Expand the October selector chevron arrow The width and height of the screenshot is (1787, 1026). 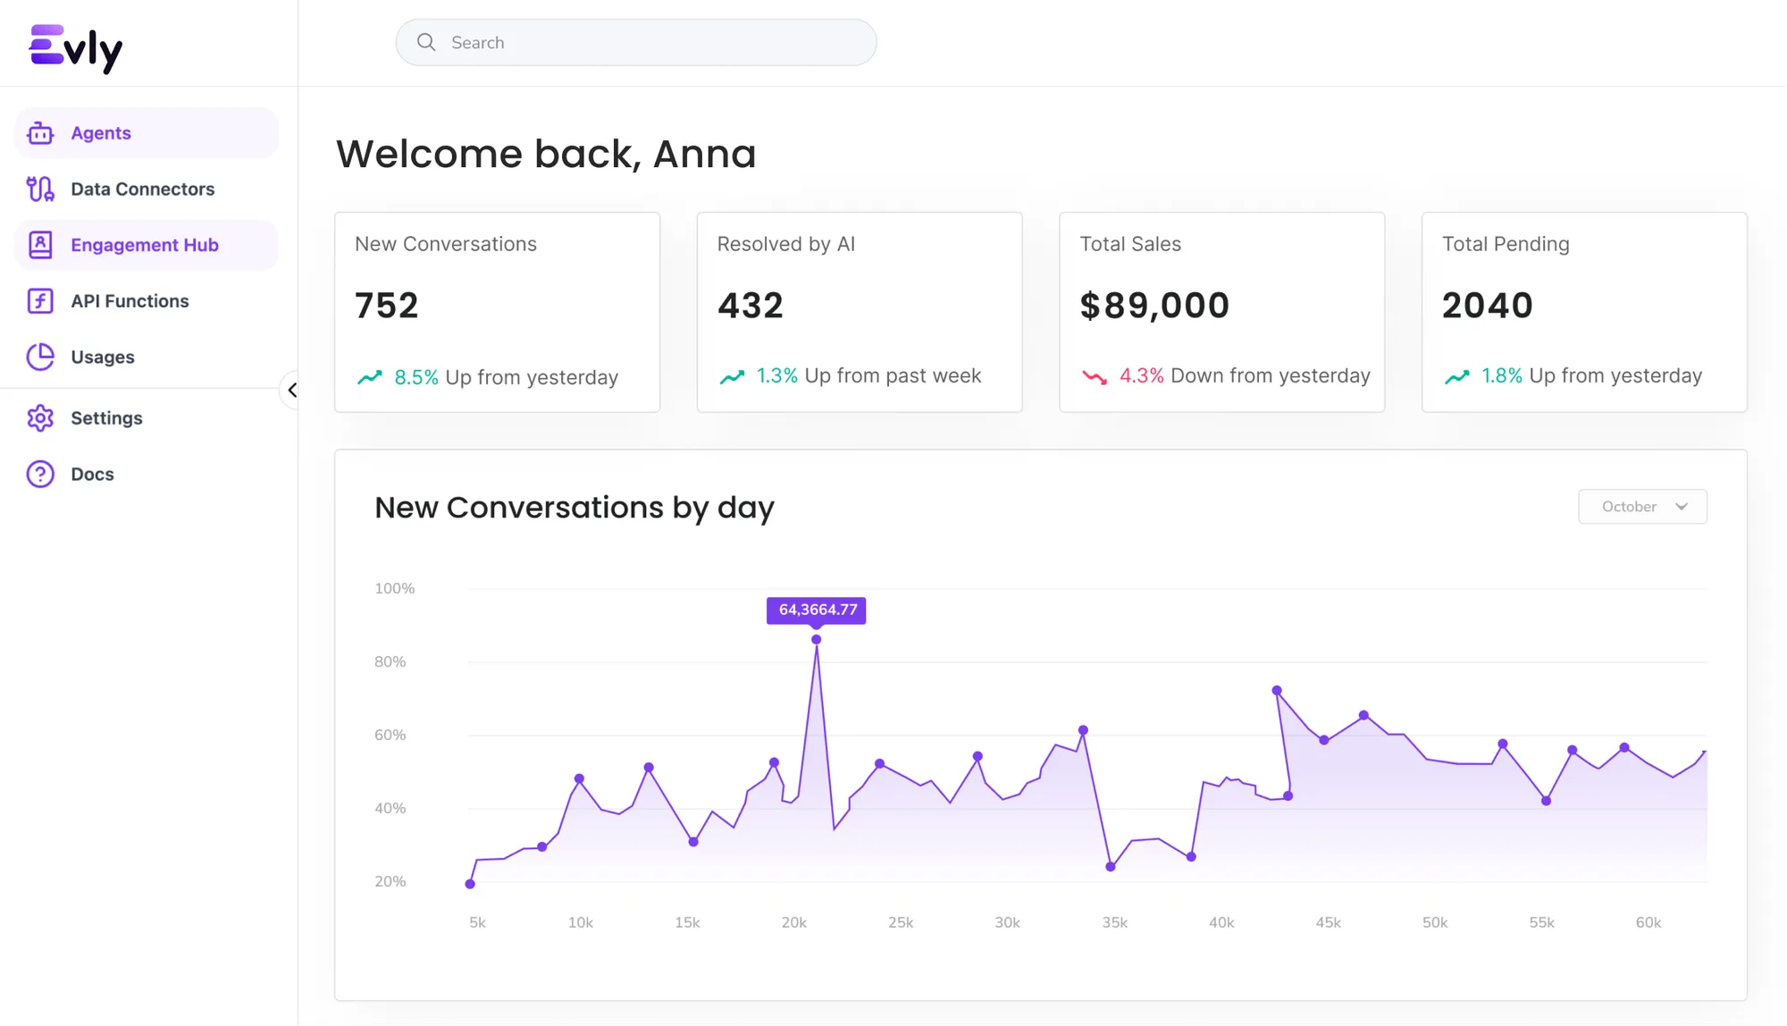point(1681,506)
